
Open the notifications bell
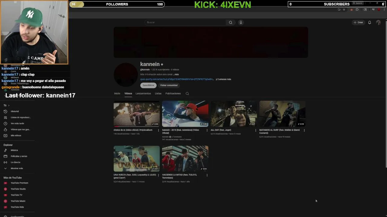(369, 22)
